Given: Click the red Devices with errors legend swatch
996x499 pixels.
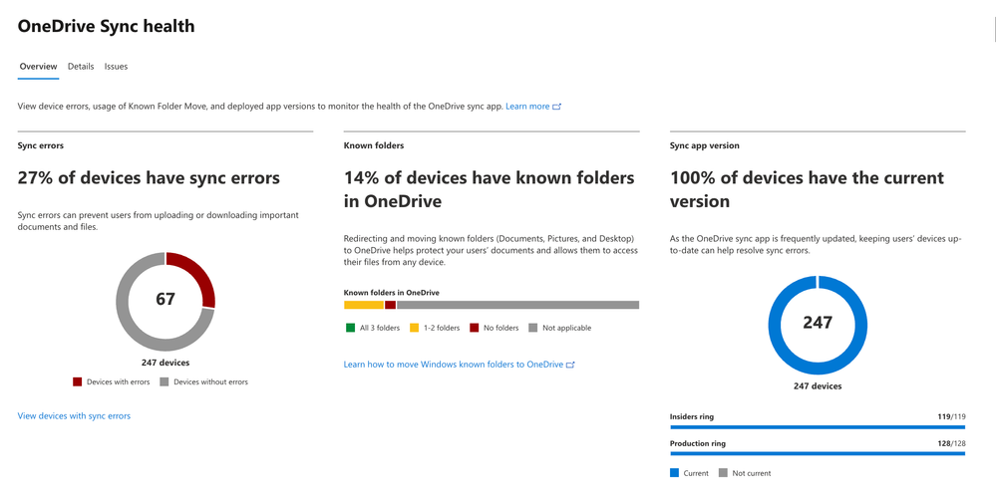Looking at the screenshot, I should coord(78,381).
